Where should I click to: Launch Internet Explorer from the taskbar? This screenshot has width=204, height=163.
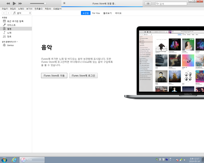[14, 160]
